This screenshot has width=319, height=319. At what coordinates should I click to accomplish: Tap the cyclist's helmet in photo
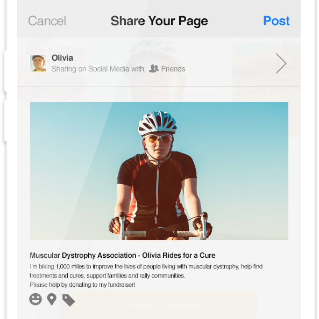point(157,124)
